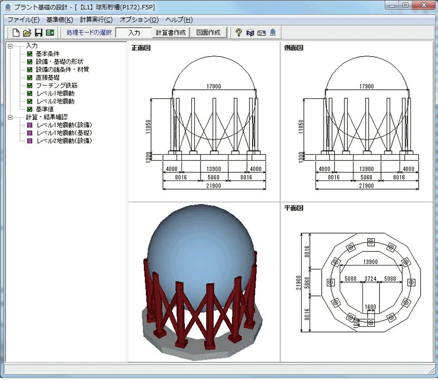Click the window resize grip corner
Image resolution: width=438 pixels, height=380 pixels.
coord(431,370)
